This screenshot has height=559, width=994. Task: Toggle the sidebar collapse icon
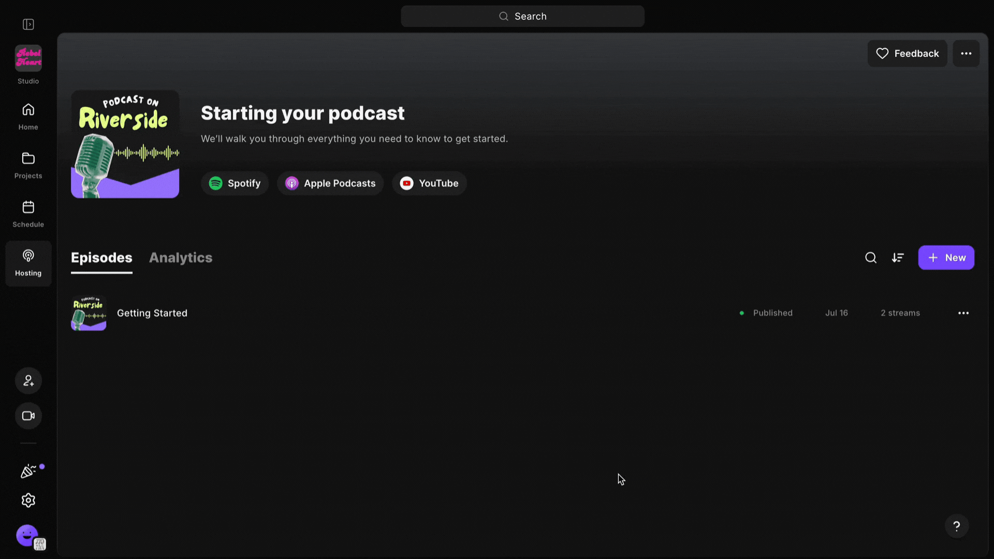(28, 24)
